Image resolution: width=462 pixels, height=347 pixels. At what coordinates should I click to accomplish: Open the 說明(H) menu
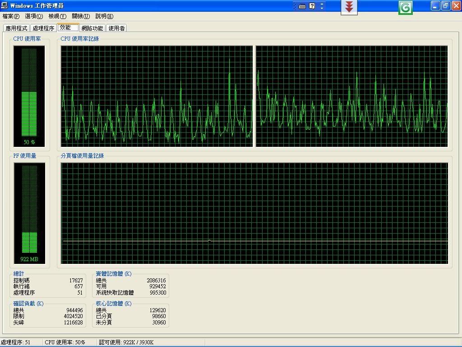tap(104, 16)
